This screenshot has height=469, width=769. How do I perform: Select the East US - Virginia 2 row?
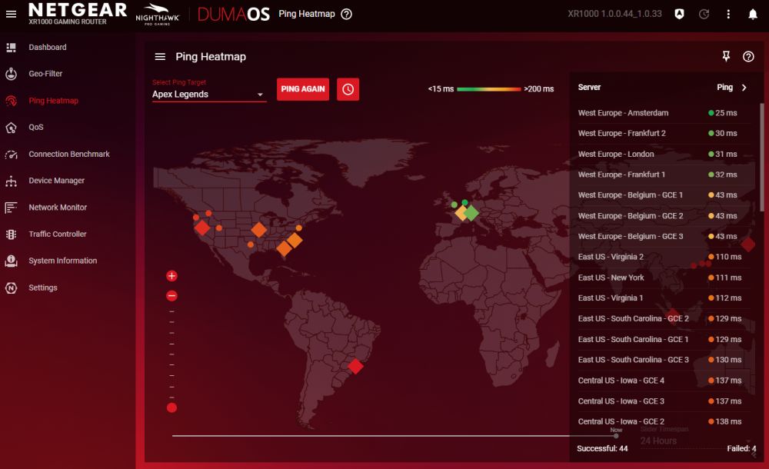(664, 257)
